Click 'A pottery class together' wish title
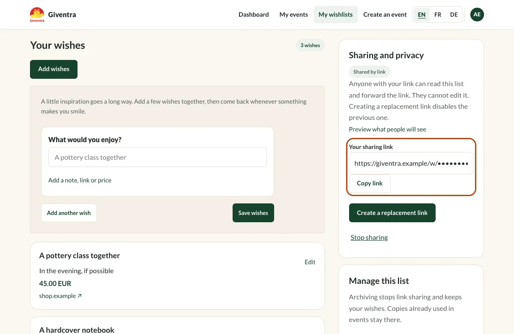 pos(80,256)
